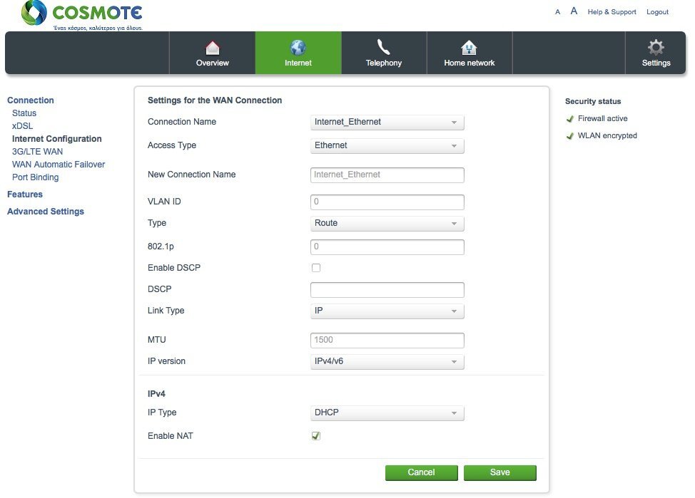695x498 pixels.
Task: Save the WAN connection settings
Action: (x=500, y=472)
